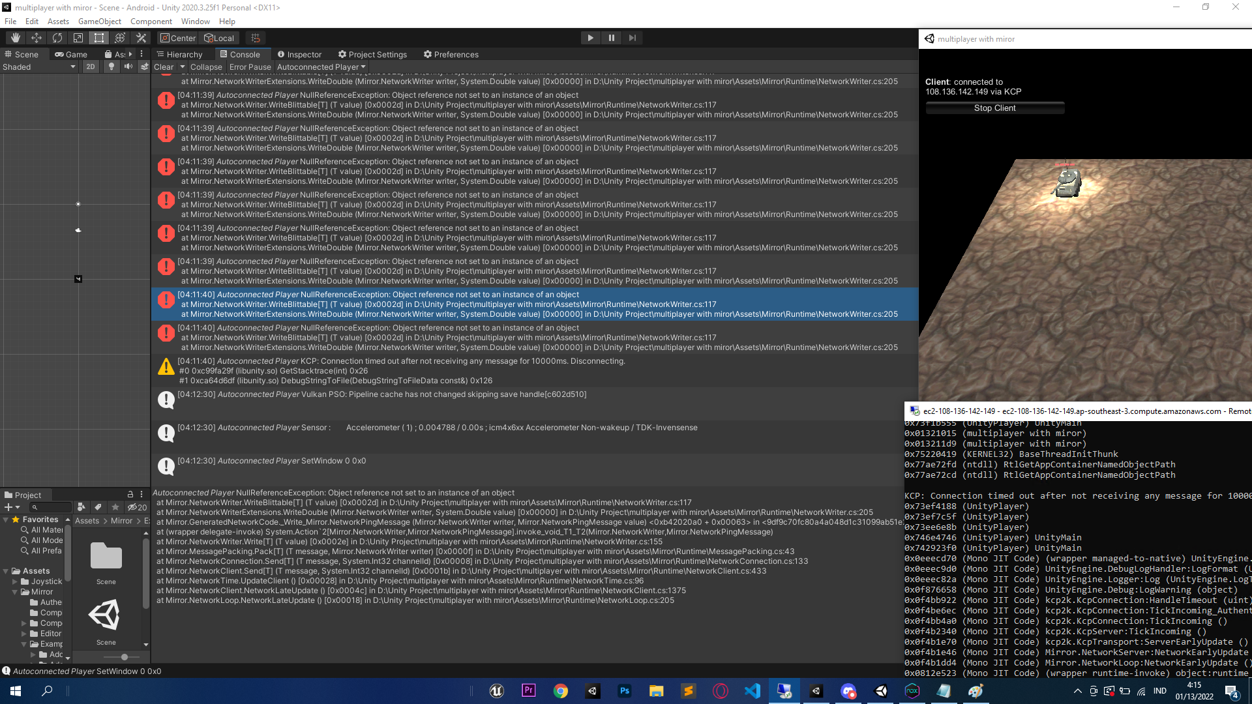The width and height of the screenshot is (1252, 704).
Task: Open the Available Custom Editor Tools icon
Action: click(142, 38)
